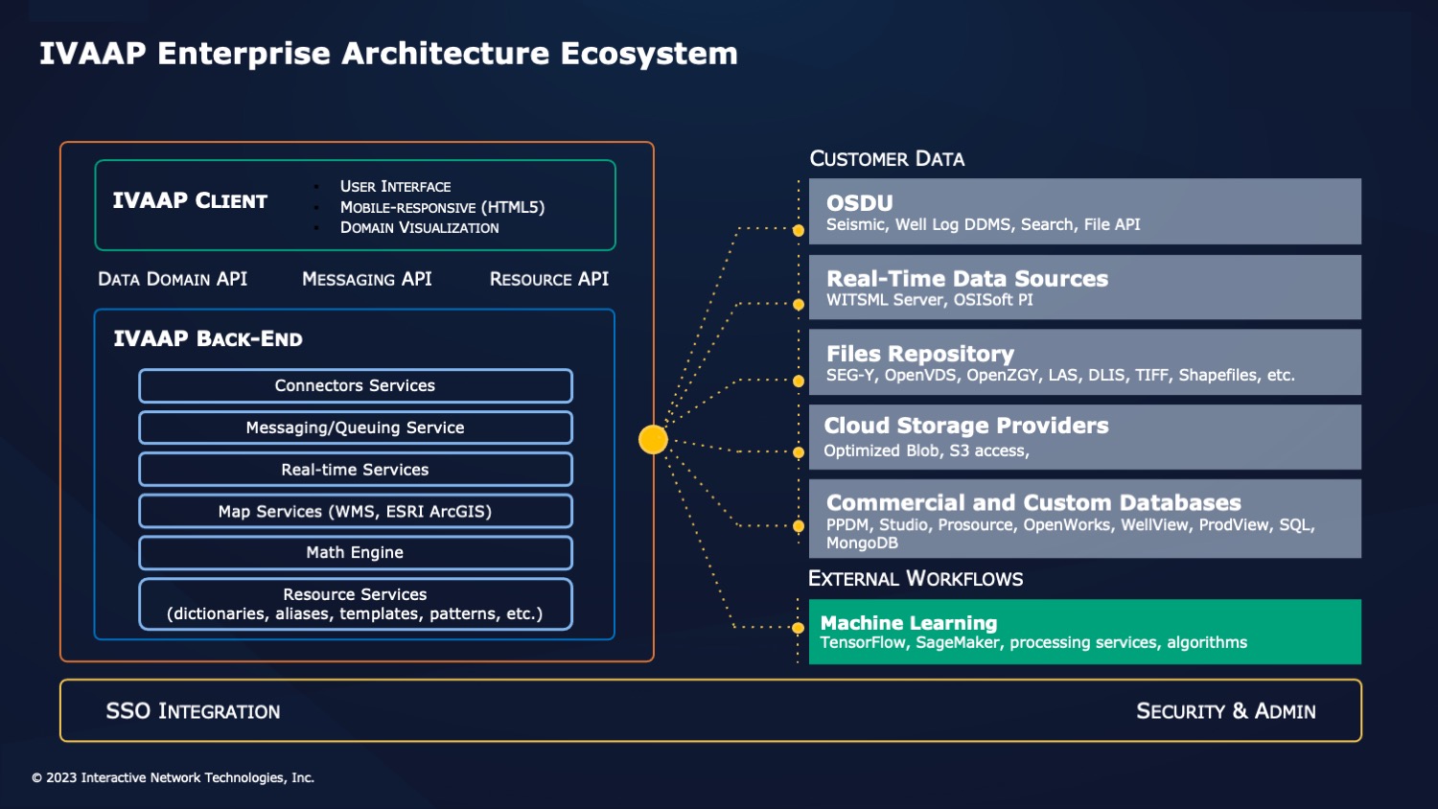Click the yellow connector dot beside OSDU
This screenshot has width=1438, height=809.
799,230
